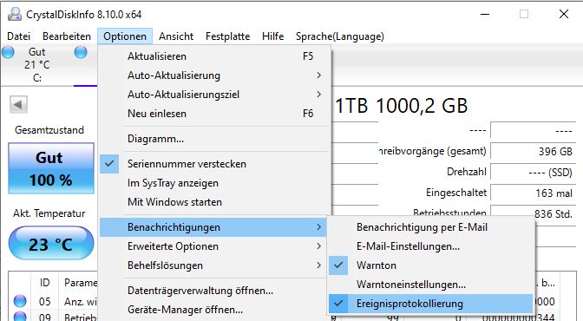Click the previous disk arrow button
Screen dimensions: 583x321
[x=18, y=104]
